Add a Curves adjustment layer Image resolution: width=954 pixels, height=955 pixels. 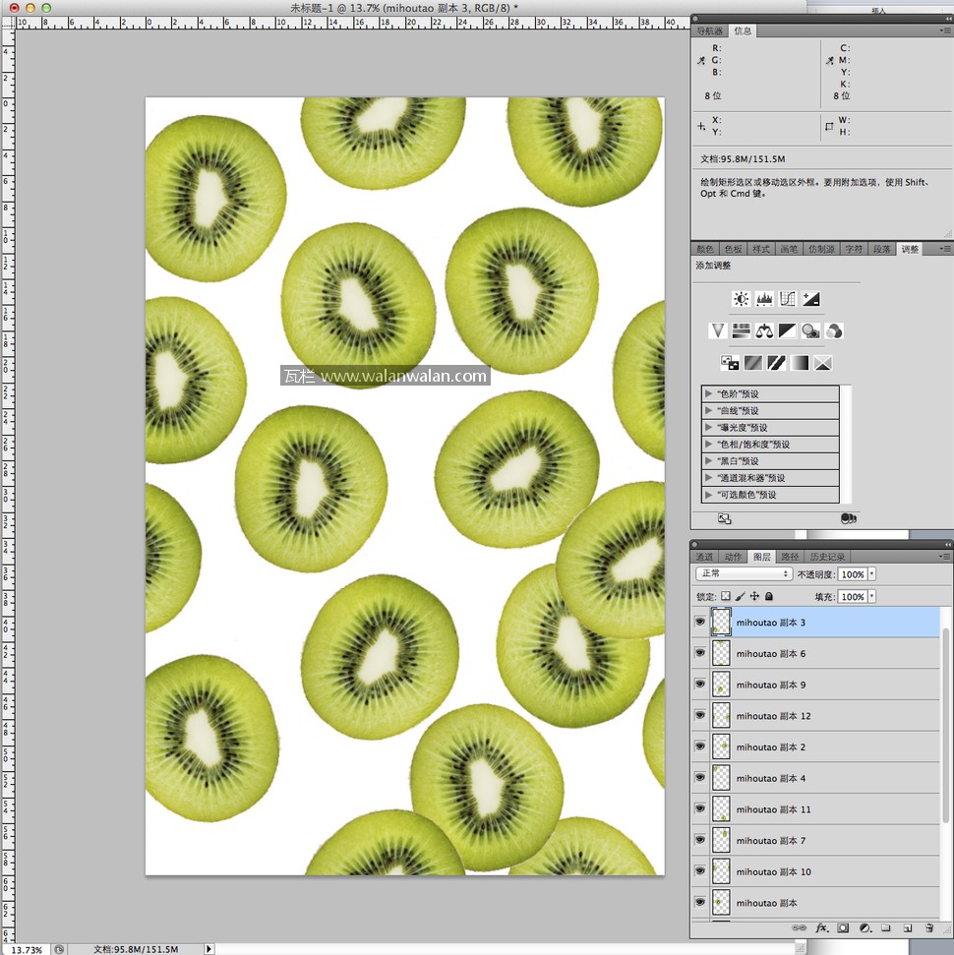click(787, 299)
